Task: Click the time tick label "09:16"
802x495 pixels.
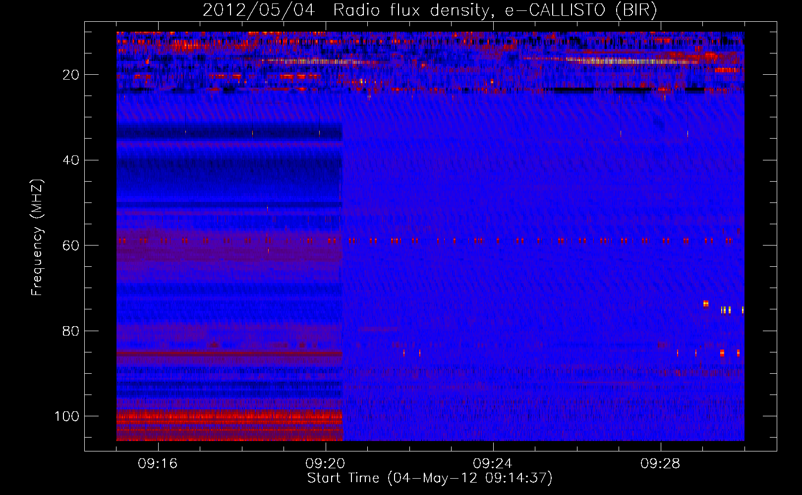Action: coord(158,464)
